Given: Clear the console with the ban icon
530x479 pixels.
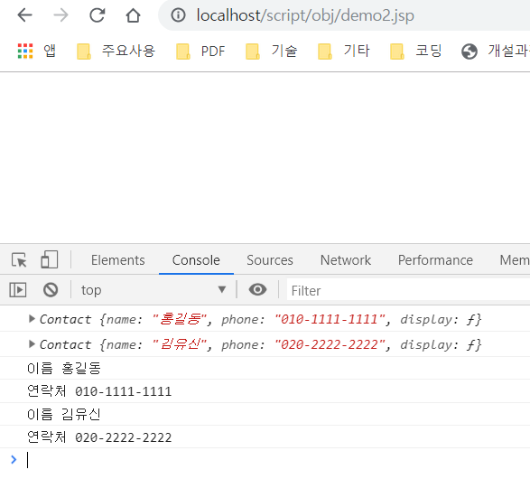Looking at the screenshot, I should [x=51, y=290].
